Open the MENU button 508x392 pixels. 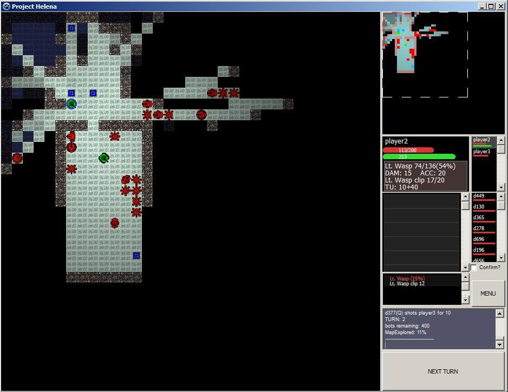(x=488, y=293)
